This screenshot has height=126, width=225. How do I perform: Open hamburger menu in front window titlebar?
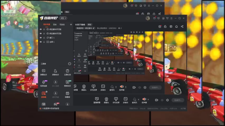tap(172, 18)
